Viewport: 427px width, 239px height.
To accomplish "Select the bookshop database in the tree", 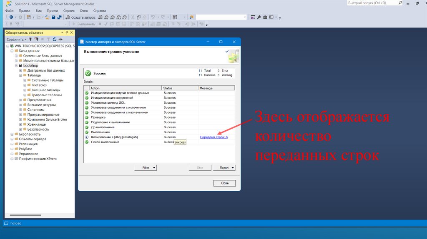I will (30, 65).
